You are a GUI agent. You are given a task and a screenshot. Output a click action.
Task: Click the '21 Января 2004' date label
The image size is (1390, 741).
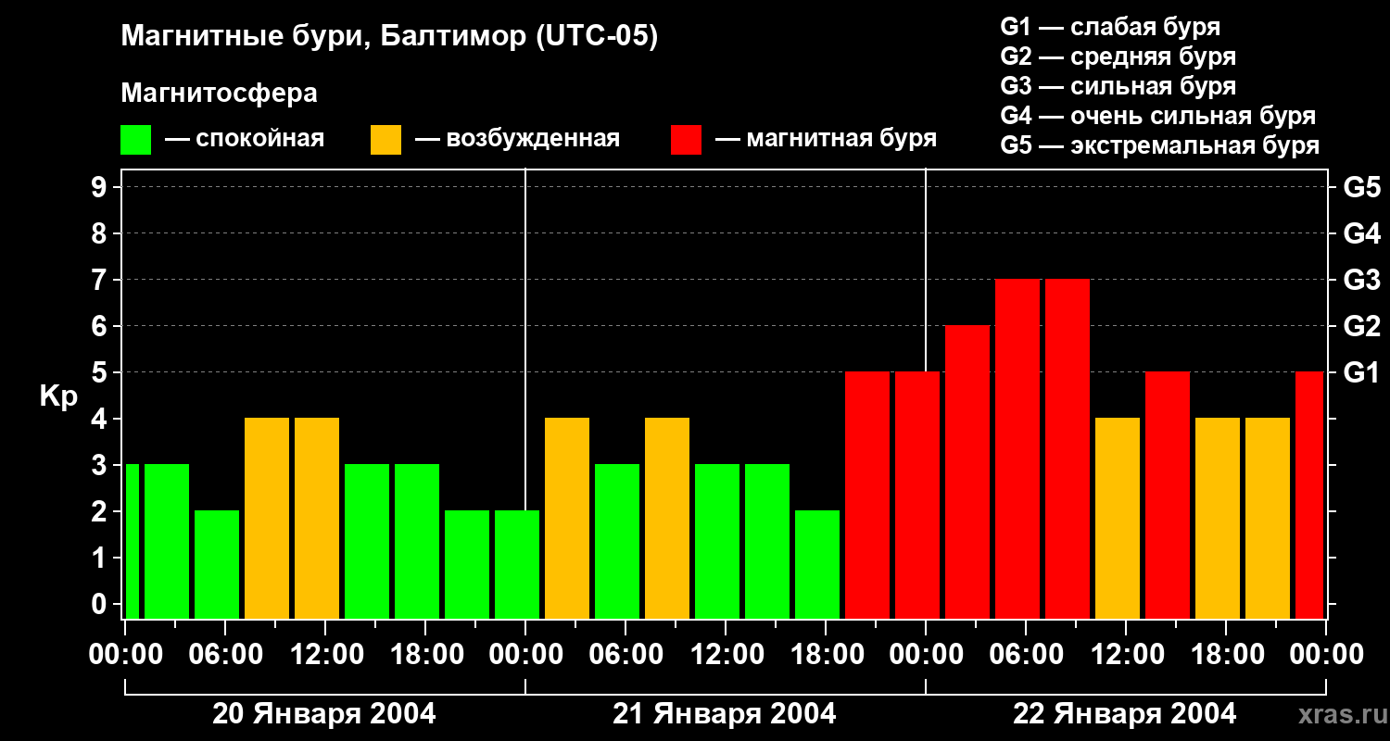(x=725, y=714)
